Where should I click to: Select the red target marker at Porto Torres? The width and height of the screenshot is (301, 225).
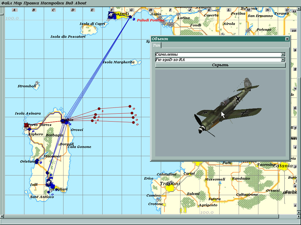[x=26, y=125]
